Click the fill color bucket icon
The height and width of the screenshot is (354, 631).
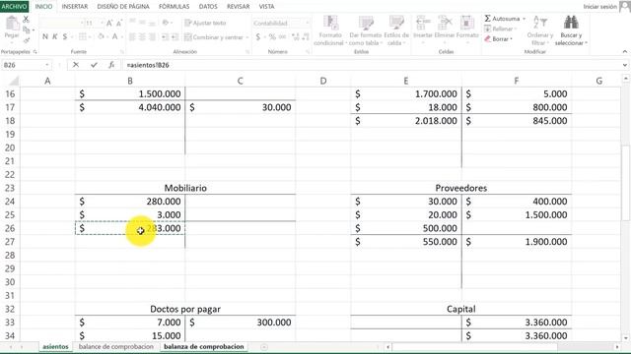click(101, 37)
